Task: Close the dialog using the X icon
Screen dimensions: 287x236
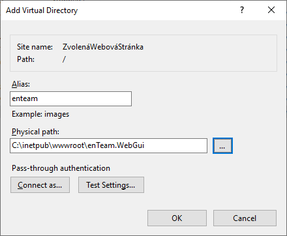Action: (x=271, y=10)
